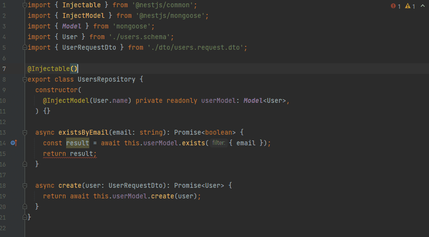Click 'InjectModel' import name on line 2

[83, 16]
